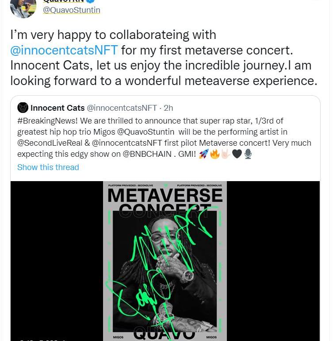Click the black heart emoji
333x341 pixels.
[x=237, y=154]
